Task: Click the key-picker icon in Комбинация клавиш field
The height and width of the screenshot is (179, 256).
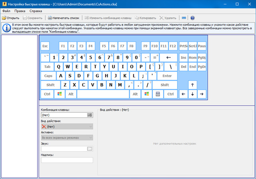Action: (x=90, y=115)
